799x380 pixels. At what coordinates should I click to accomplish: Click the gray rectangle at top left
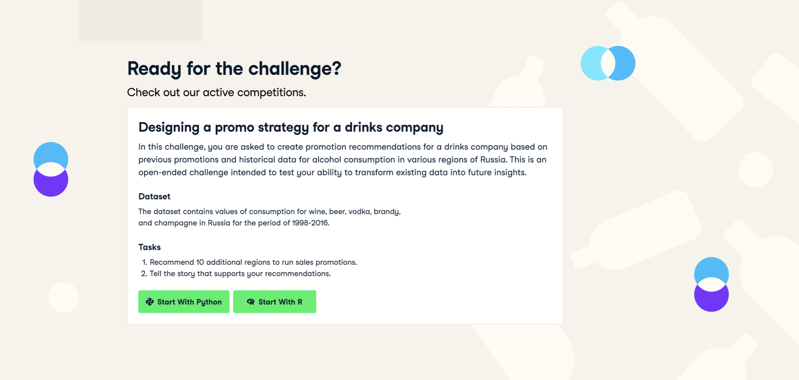pyautogui.click(x=140, y=20)
